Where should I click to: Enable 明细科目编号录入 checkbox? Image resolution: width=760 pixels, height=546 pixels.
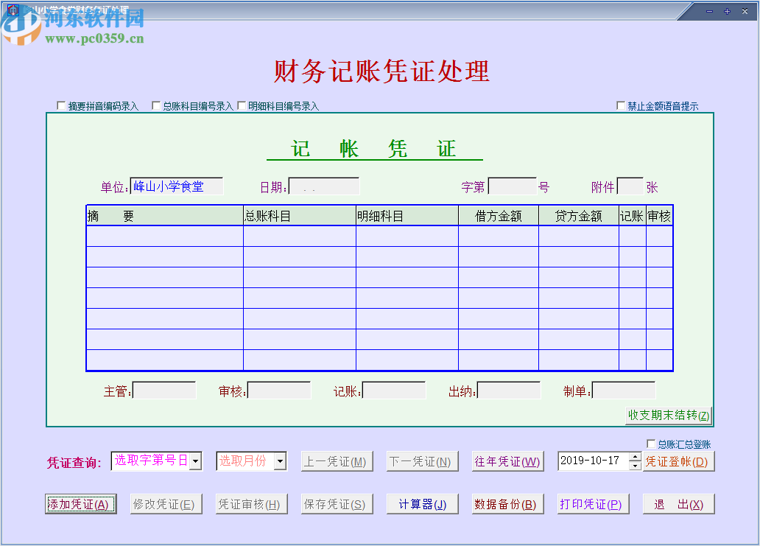pos(241,105)
